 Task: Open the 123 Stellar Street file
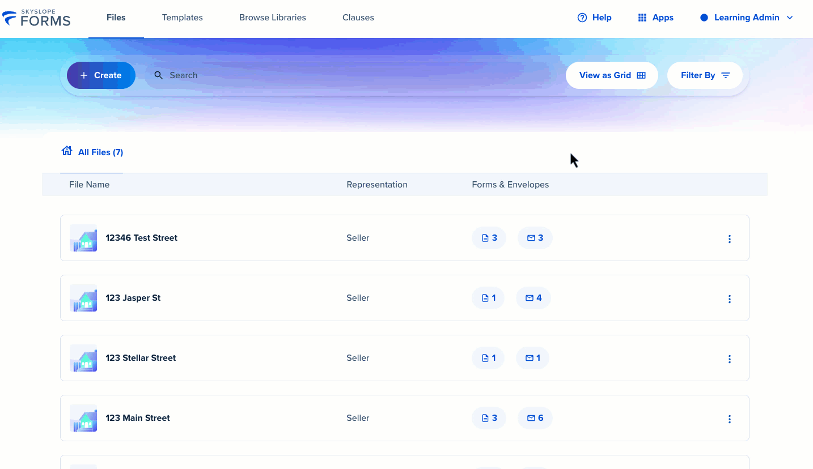141,358
